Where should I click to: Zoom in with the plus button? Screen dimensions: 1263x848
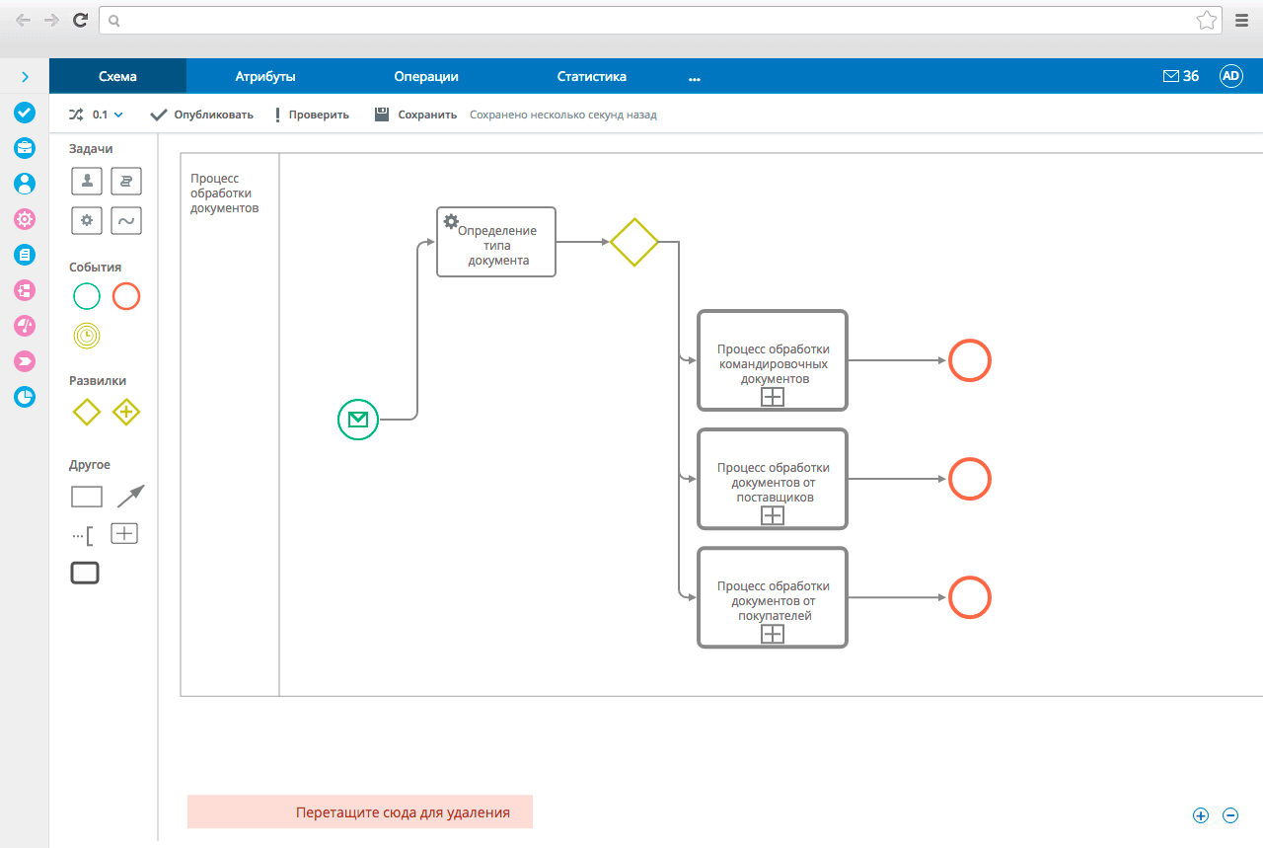coord(1201,815)
